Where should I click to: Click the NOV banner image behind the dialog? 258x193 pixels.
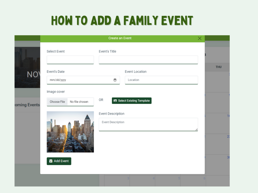(x=27, y=67)
